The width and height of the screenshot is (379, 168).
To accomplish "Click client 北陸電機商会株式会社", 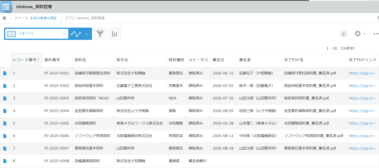I will pyautogui.click(x=134, y=136).
